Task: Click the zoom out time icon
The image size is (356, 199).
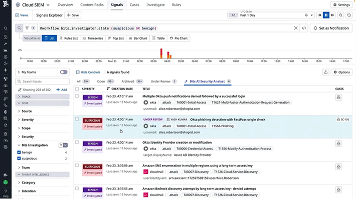Action: [340, 15]
